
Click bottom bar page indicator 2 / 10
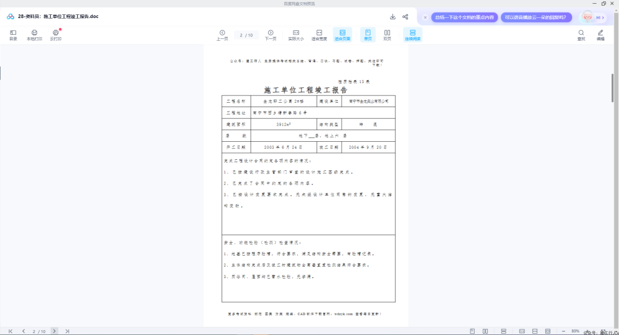[38, 331]
